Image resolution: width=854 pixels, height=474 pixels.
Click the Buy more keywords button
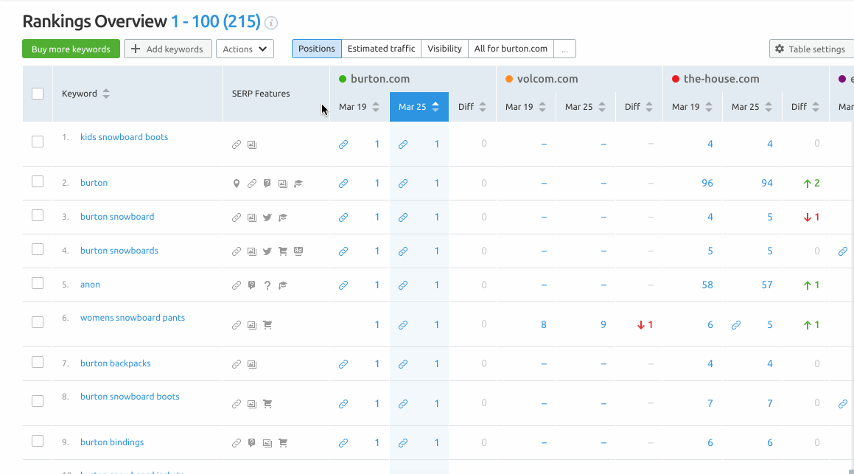pyautogui.click(x=71, y=49)
